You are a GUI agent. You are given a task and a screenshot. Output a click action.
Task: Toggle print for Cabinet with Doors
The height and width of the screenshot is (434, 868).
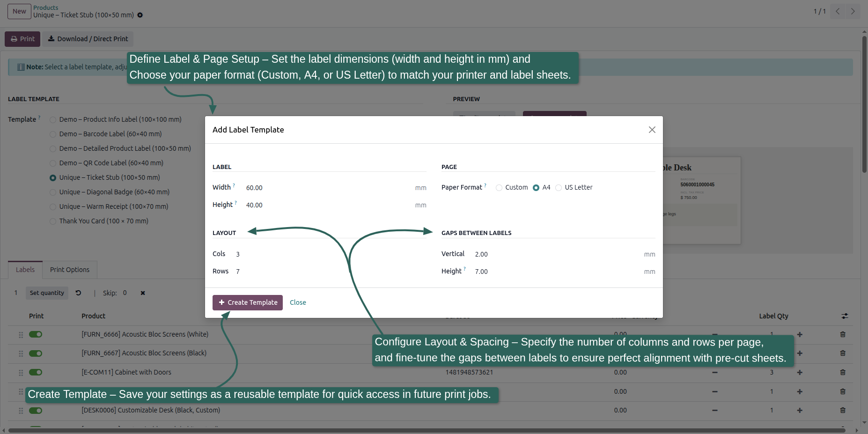pyautogui.click(x=36, y=372)
